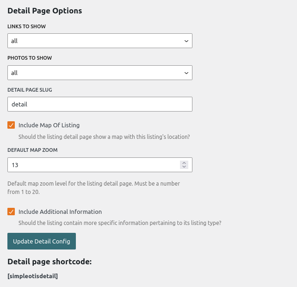This screenshot has width=297, height=287.
Task: Focus the Default Map Zoom number field
Action: [x=93, y=165]
